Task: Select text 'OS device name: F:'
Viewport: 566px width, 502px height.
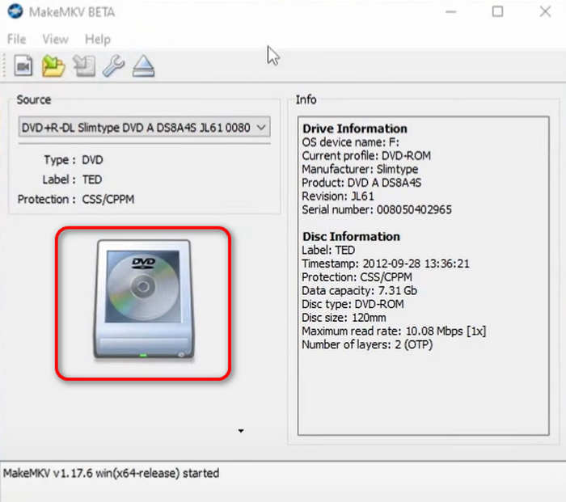Action: (350, 142)
